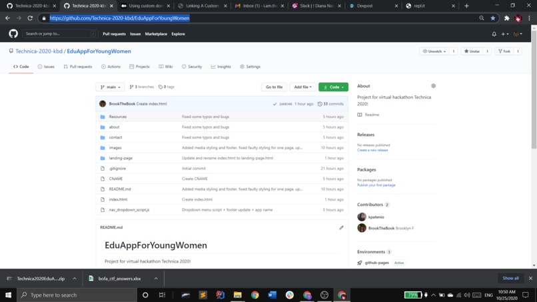Expand the green Code dropdown
Screen dimensions: 537x302
coord(333,87)
